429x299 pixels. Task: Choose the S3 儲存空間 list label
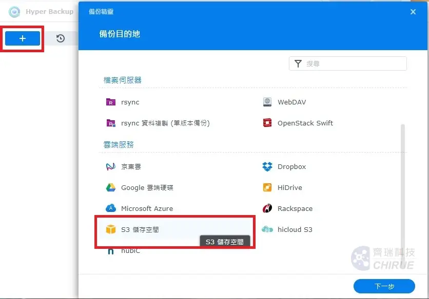pos(140,230)
